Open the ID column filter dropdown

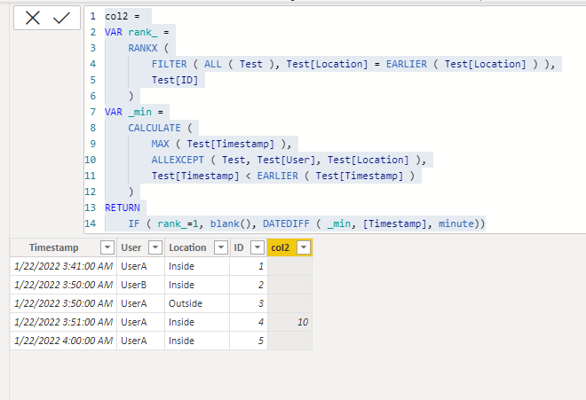[257, 247]
